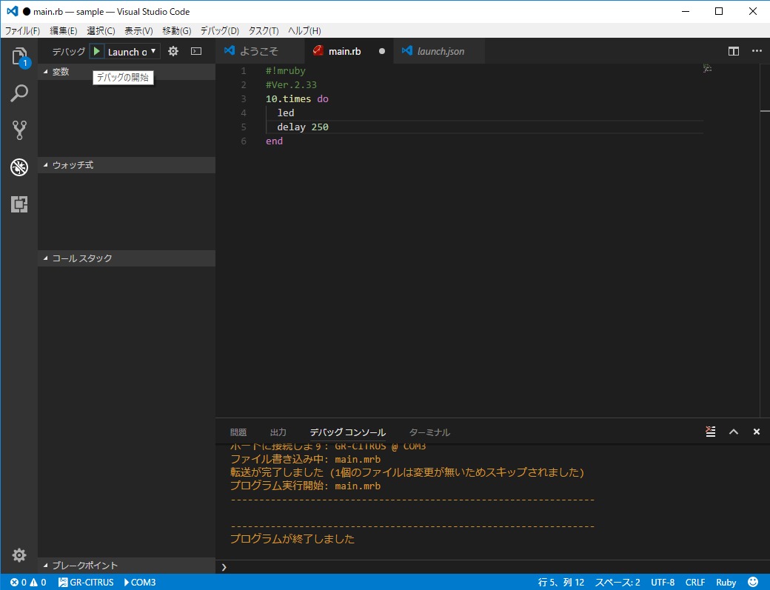Image resolution: width=770 pixels, height=590 pixels.
Task: Switch to the 問題 panel tab
Action: (x=238, y=432)
